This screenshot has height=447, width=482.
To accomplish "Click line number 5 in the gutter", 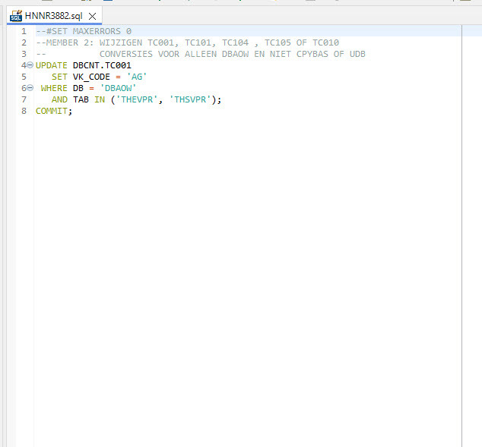I will coord(24,77).
